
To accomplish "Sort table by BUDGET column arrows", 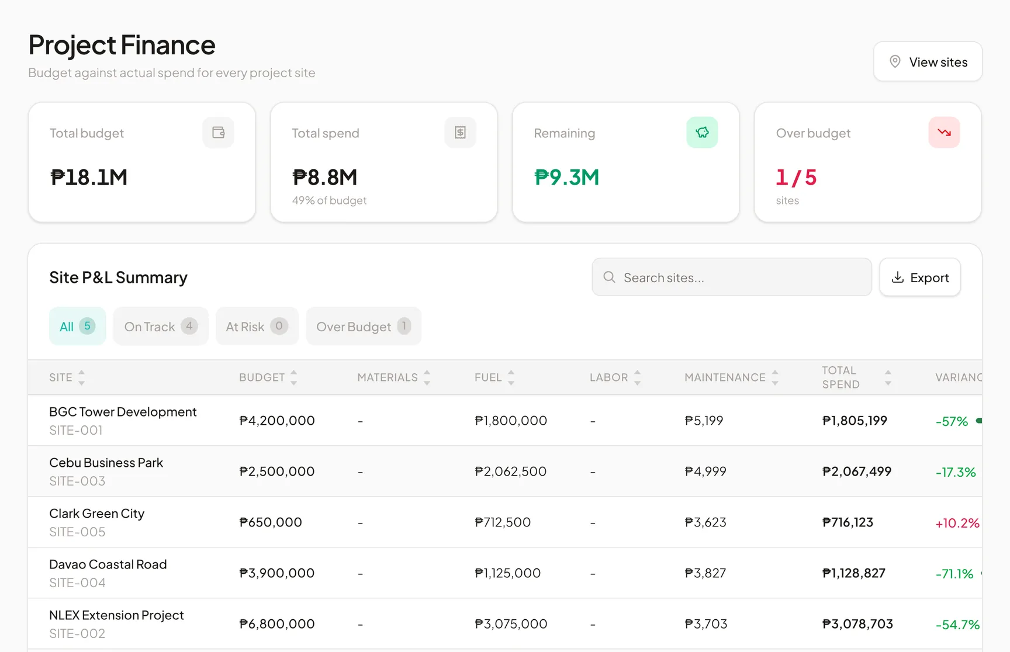I will (293, 377).
